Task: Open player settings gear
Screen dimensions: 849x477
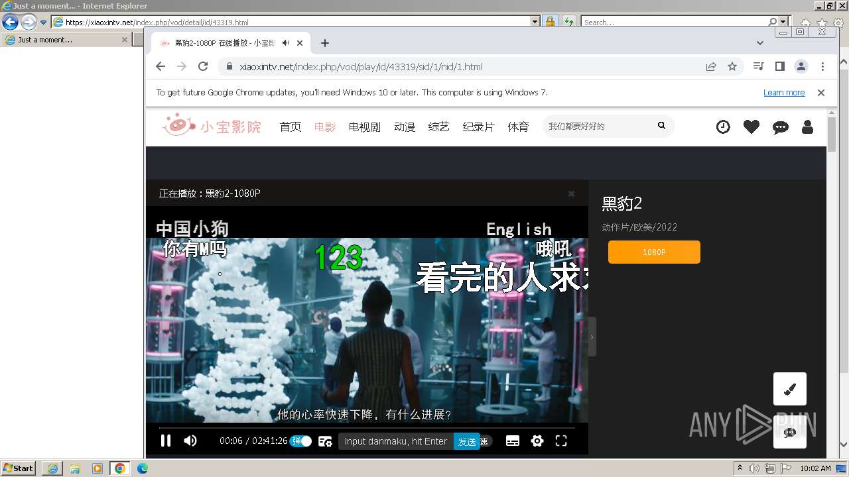Action: point(537,441)
